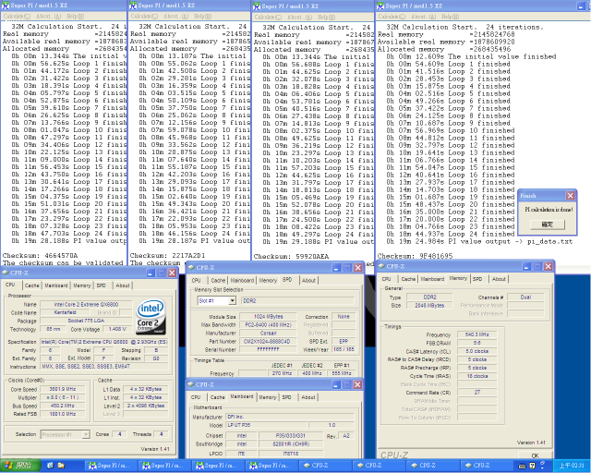Click CPU-Z title icon in memory Timings window

381,266
